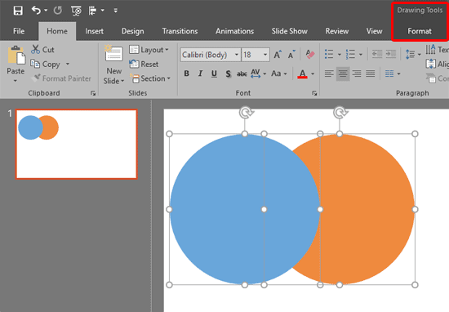Click the Undo arrow icon
The width and height of the screenshot is (449, 312).
[36, 11]
